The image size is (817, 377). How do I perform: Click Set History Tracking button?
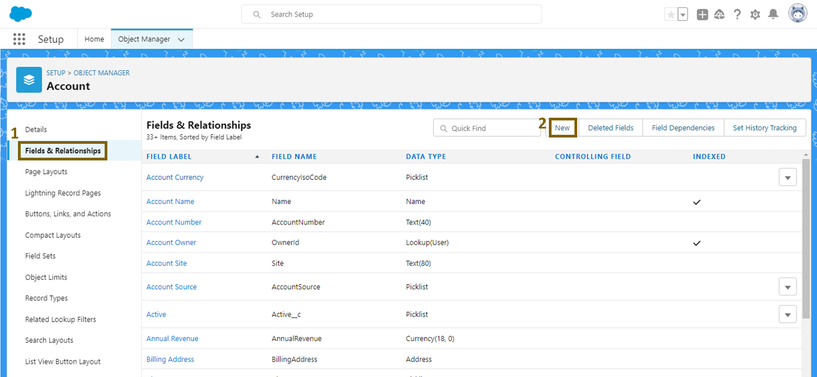pos(765,128)
